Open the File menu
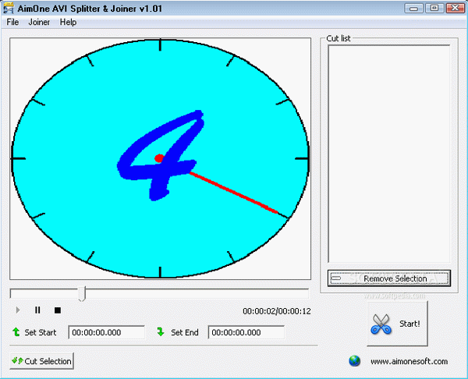 pos(12,22)
